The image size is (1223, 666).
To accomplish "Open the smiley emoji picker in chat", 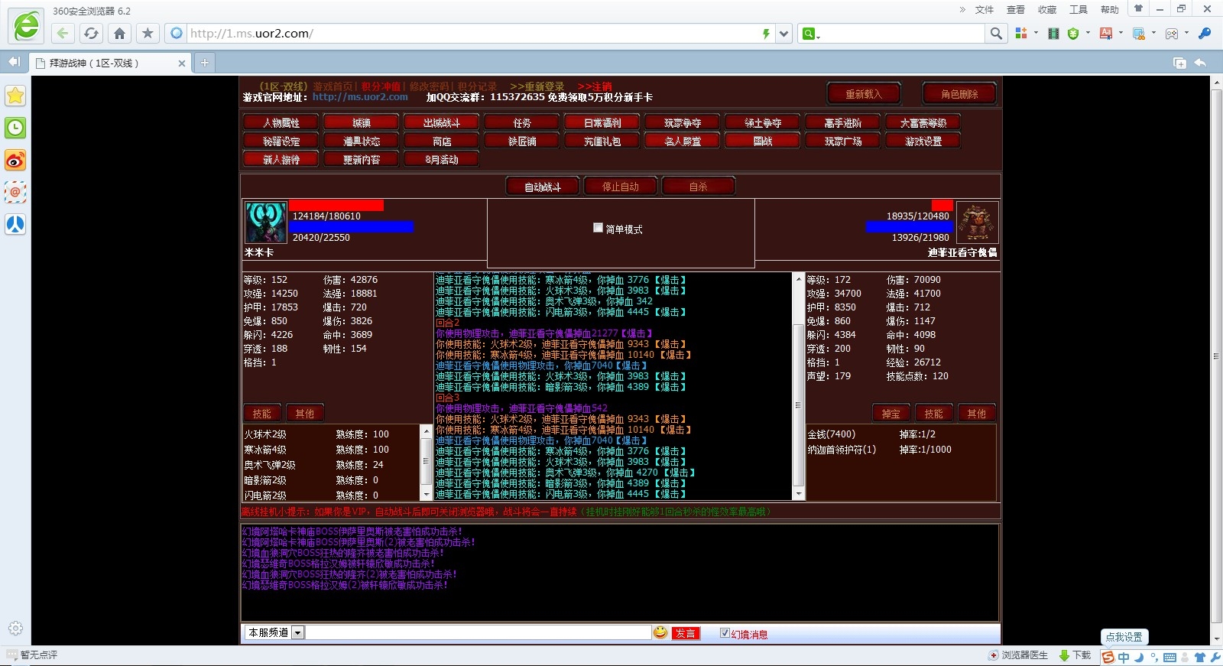I will pyautogui.click(x=660, y=632).
